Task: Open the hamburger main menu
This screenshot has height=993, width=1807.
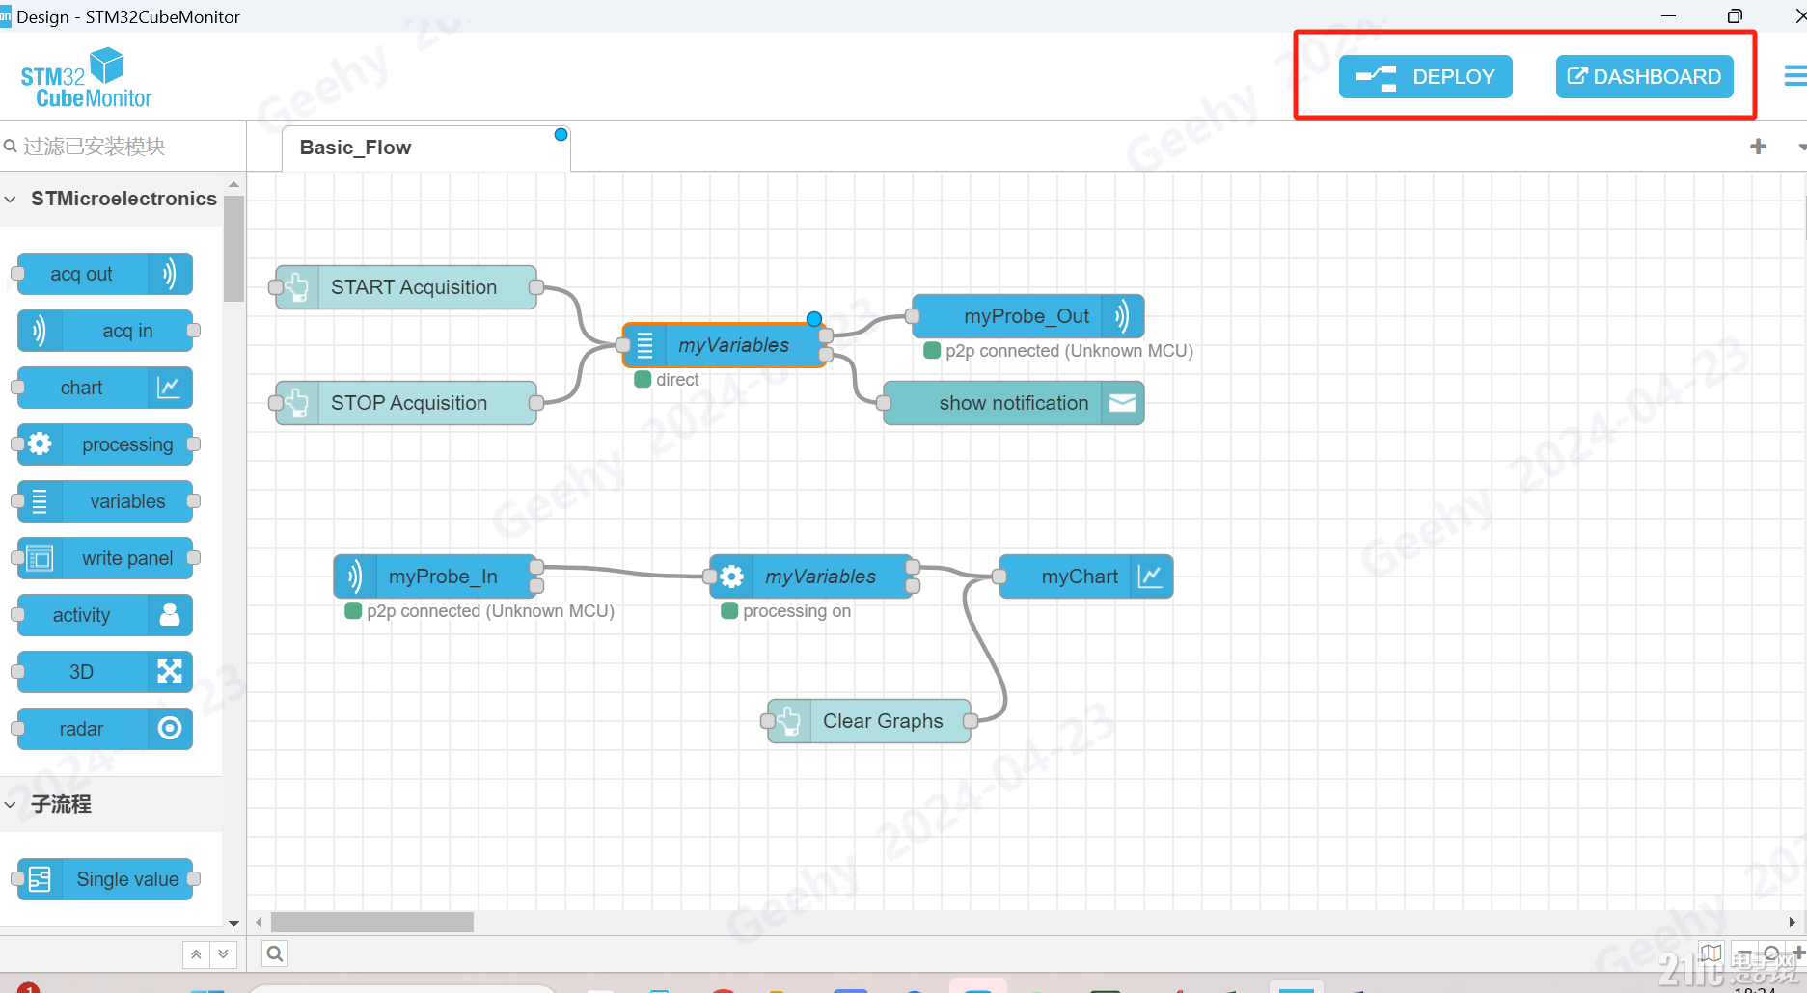Action: pyautogui.click(x=1795, y=76)
